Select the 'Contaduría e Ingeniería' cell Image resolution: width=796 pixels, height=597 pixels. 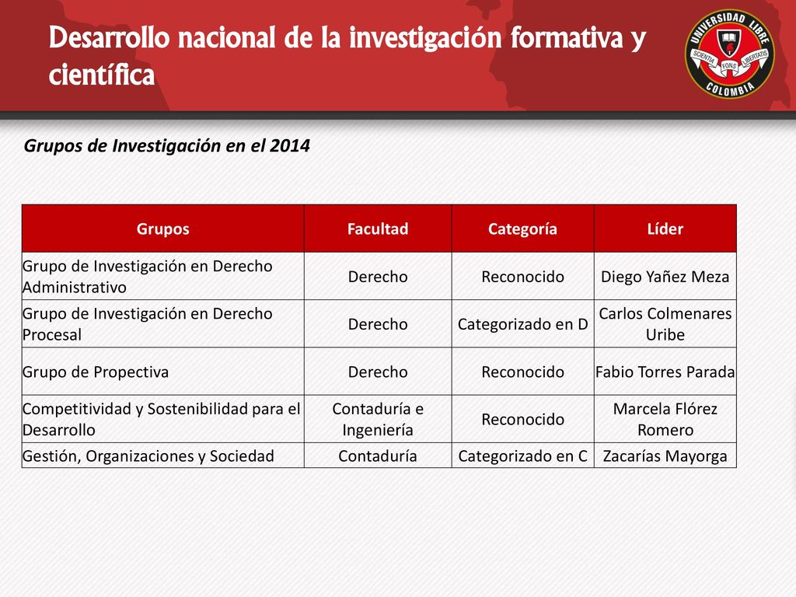click(378, 419)
